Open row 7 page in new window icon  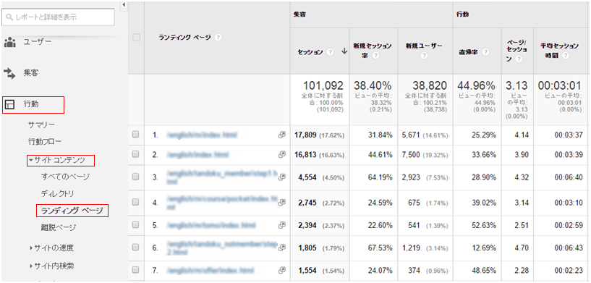click(x=281, y=271)
